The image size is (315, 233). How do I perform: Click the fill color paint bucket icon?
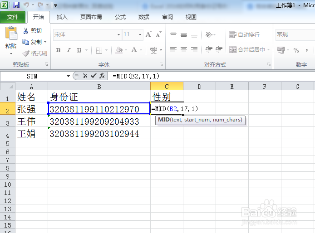pos(119,50)
